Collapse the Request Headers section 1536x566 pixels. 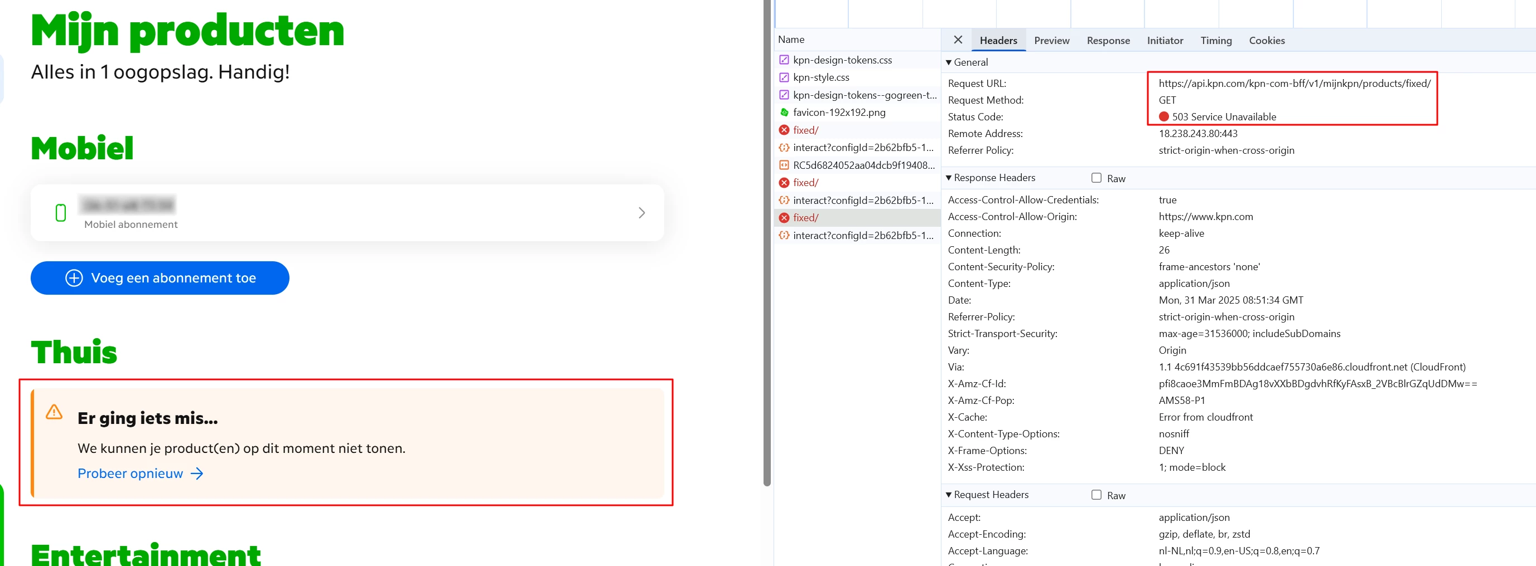(x=949, y=495)
